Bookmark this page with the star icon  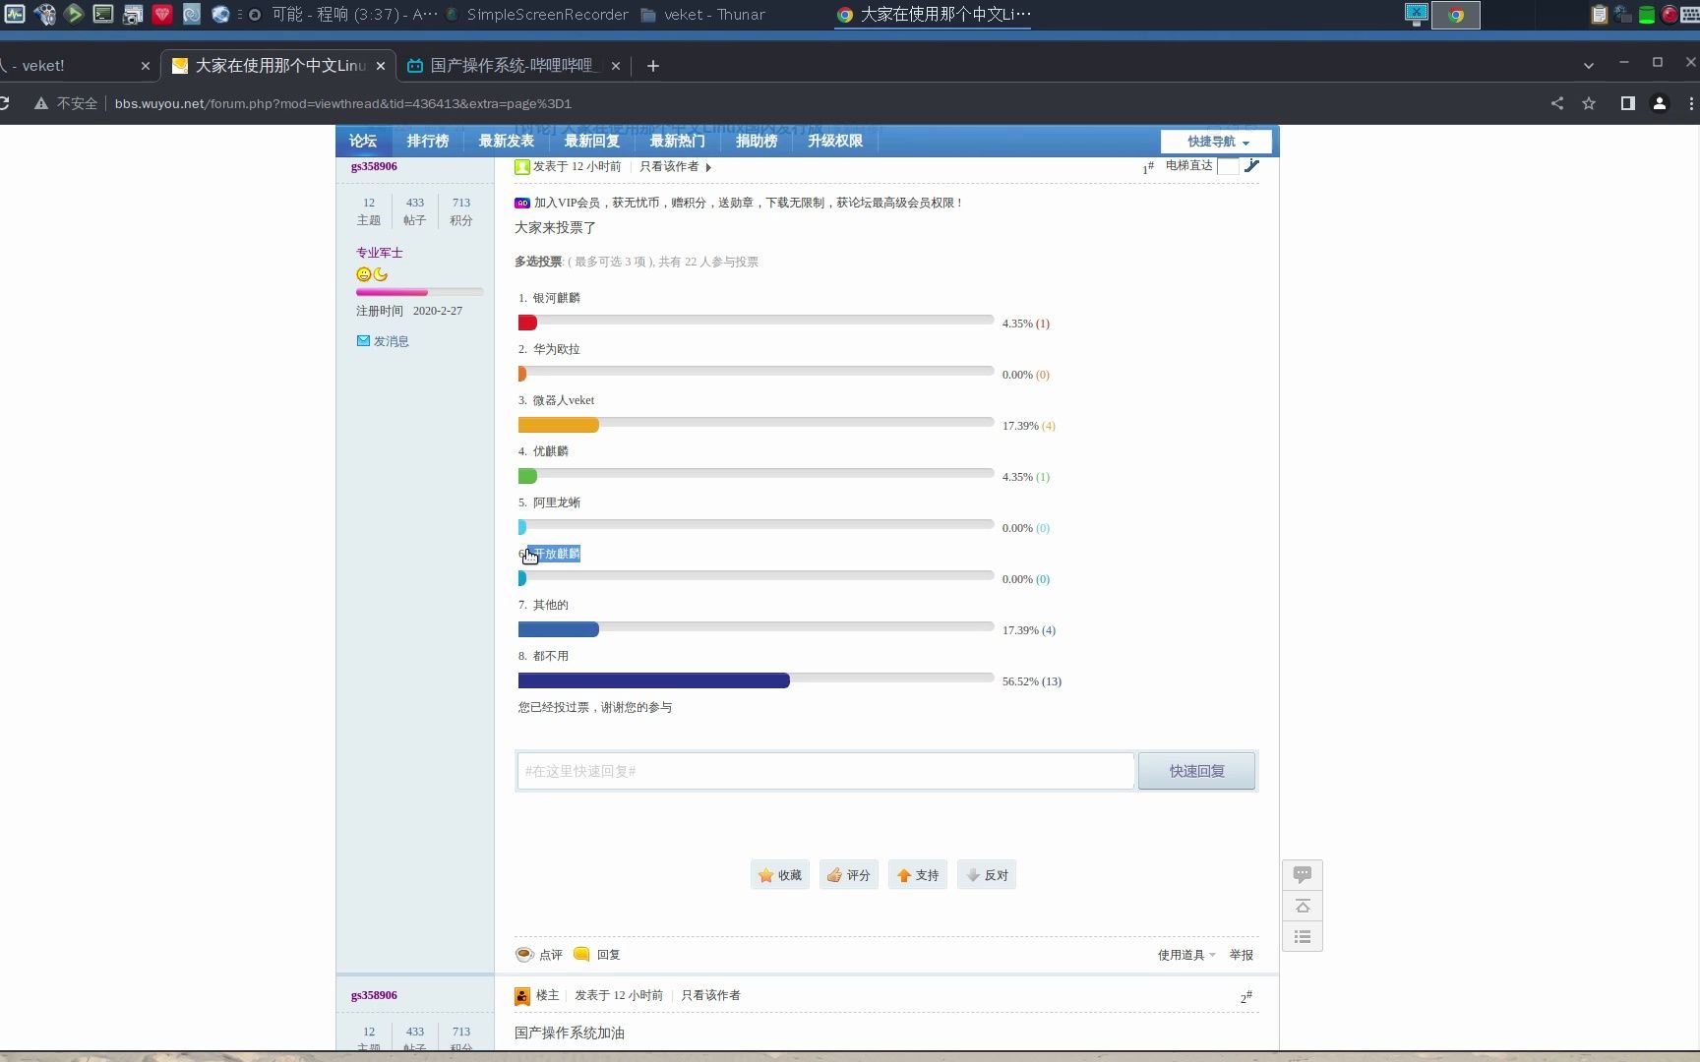tap(1588, 103)
